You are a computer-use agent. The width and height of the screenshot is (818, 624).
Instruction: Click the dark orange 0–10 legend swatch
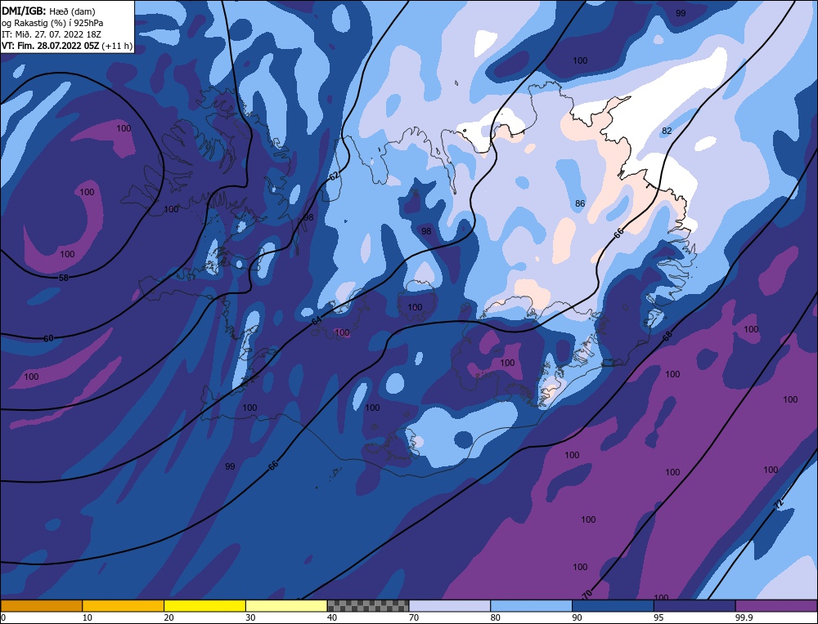[41, 606]
